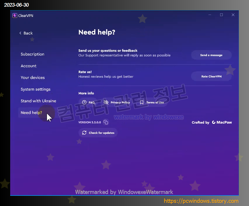Click the Terms of Use bookmark icon
The height and width of the screenshot is (206, 249).
[x=142, y=102]
